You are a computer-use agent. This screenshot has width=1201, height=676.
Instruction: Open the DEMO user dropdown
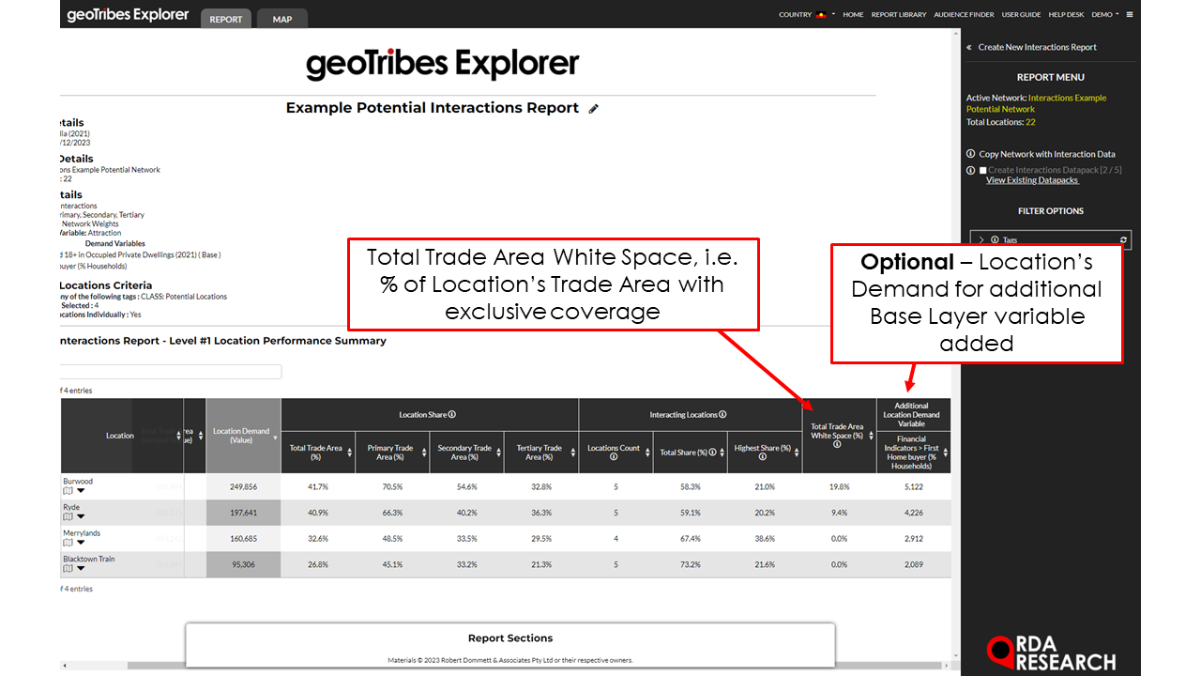point(1105,15)
